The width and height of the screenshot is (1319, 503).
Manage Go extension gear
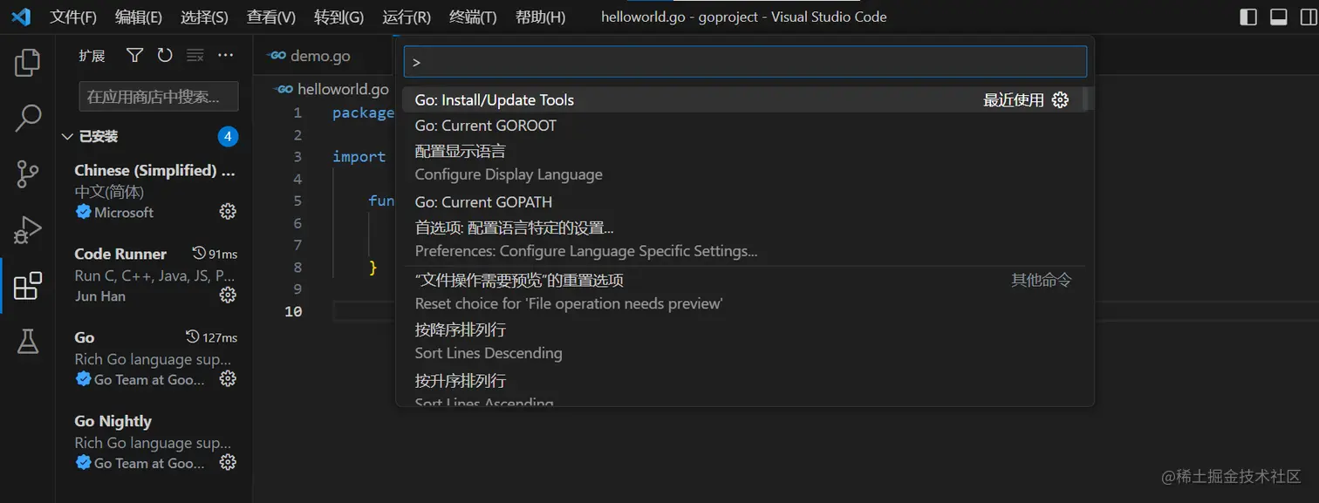pos(228,379)
